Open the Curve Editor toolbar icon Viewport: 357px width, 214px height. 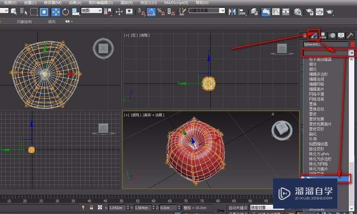coord(276,12)
